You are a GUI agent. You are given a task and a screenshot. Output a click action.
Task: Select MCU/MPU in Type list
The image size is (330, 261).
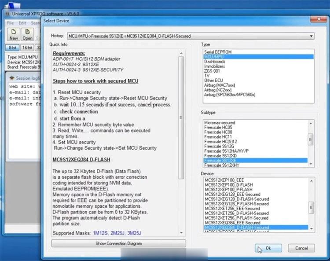(x=258, y=57)
